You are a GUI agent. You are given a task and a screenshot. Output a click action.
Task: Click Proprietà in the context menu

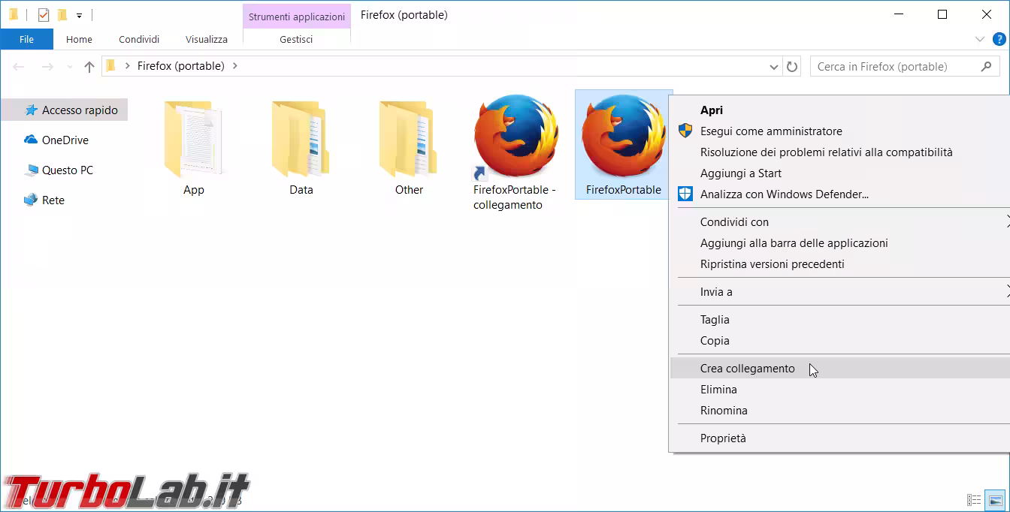click(x=723, y=438)
